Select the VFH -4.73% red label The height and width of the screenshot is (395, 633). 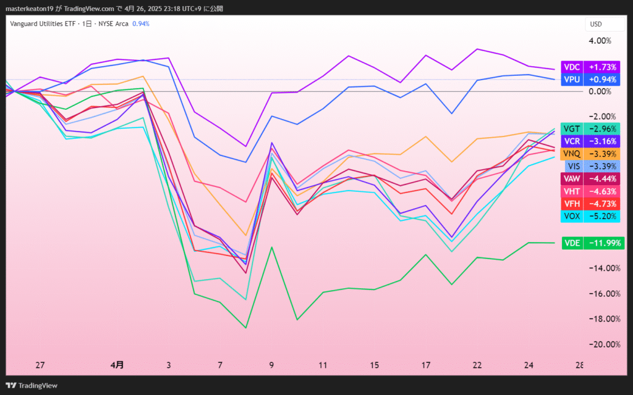590,204
